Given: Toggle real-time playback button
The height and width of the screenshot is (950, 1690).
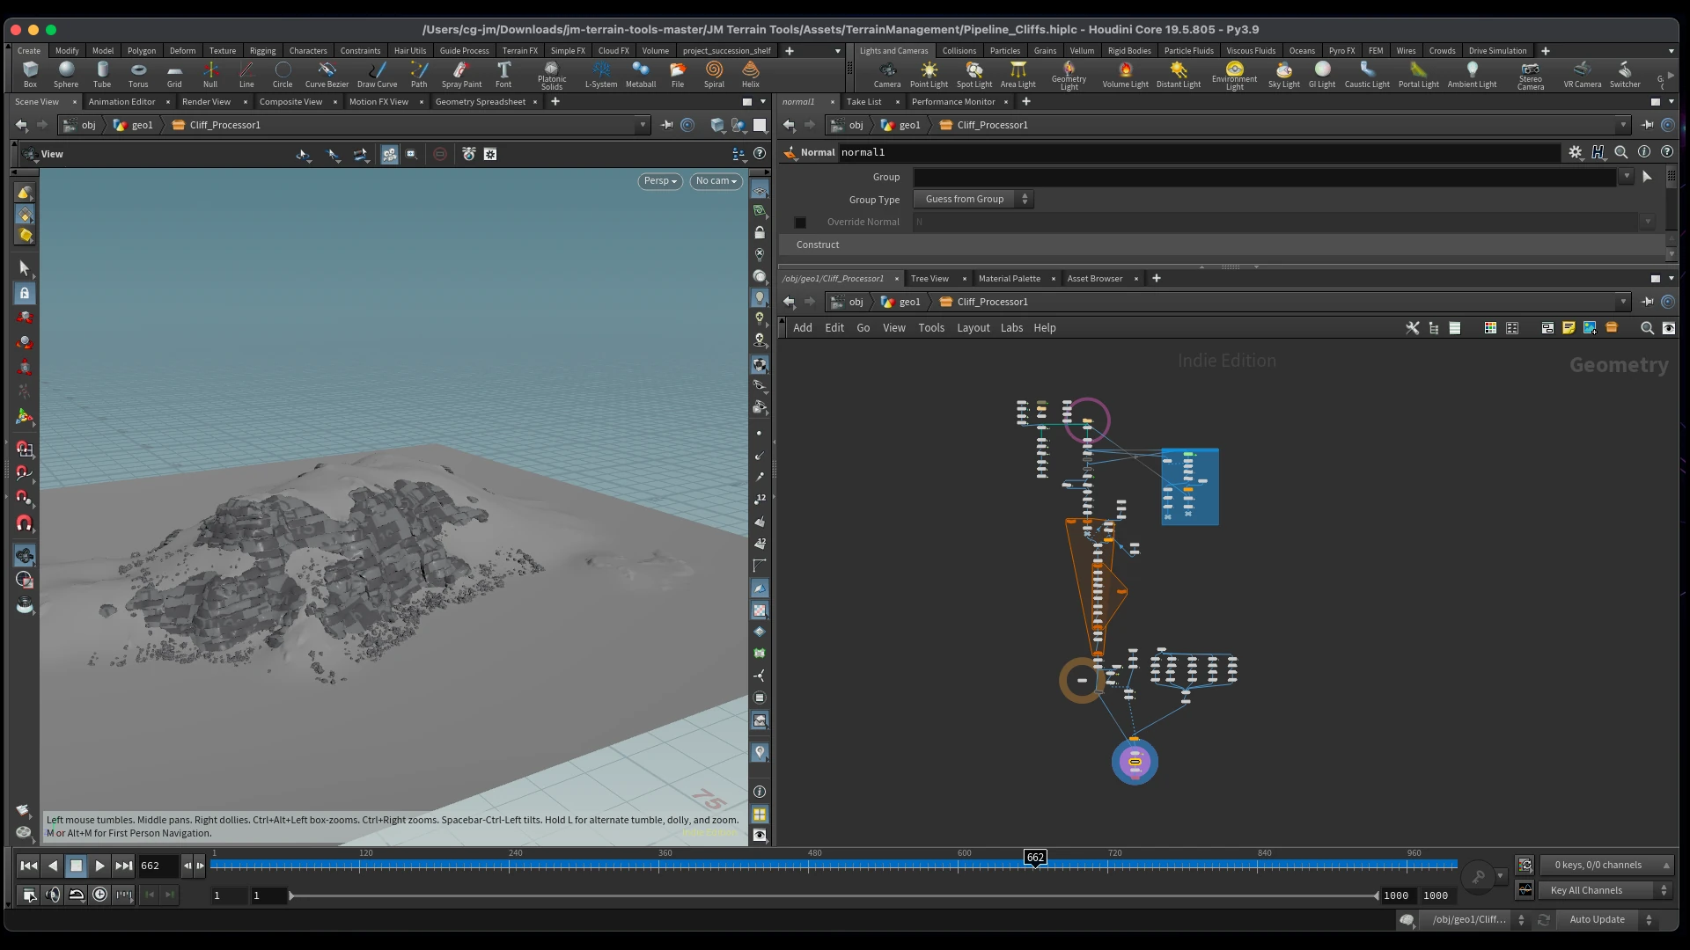Looking at the screenshot, I should (x=100, y=895).
